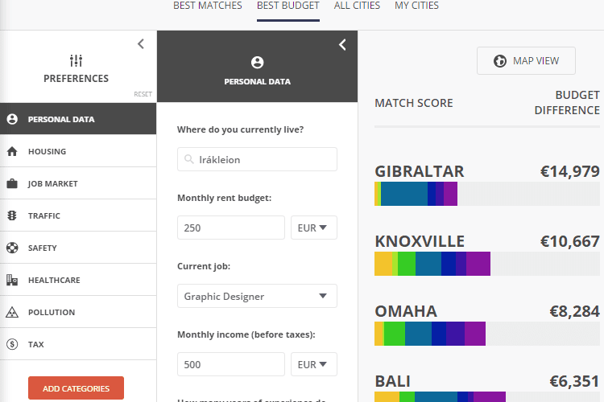604x402 pixels.
Task: Open the Best Matches tab
Action: click(208, 6)
